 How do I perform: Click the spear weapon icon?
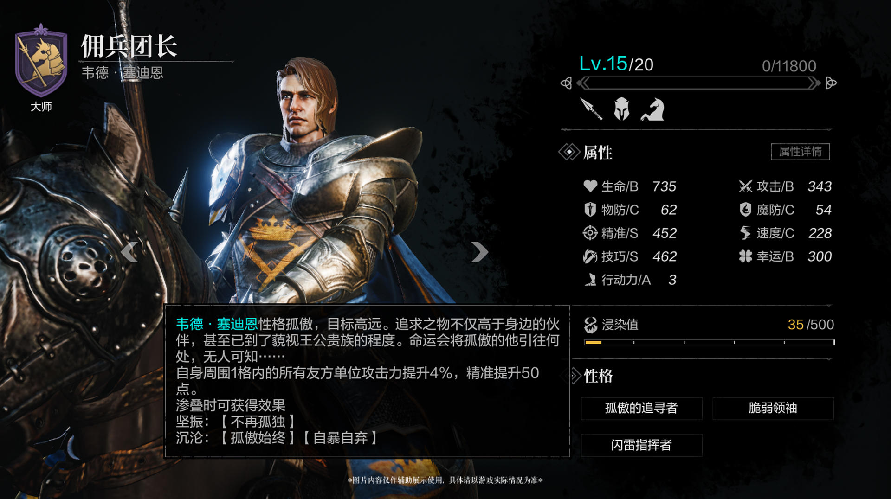591,109
